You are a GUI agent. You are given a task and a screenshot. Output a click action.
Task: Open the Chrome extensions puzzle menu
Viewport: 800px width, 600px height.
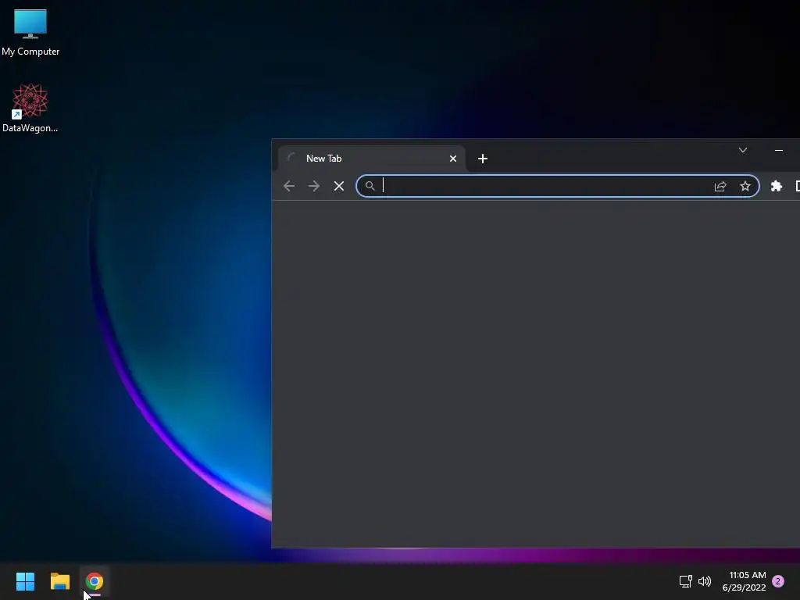point(776,186)
